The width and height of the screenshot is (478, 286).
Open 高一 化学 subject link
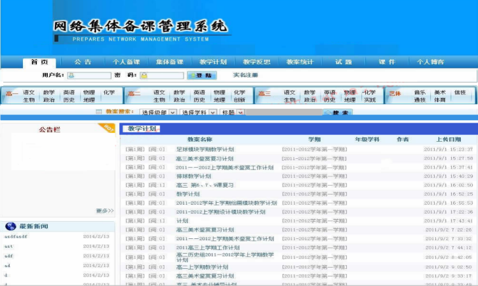pyautogui.click(x=109, y=92)
